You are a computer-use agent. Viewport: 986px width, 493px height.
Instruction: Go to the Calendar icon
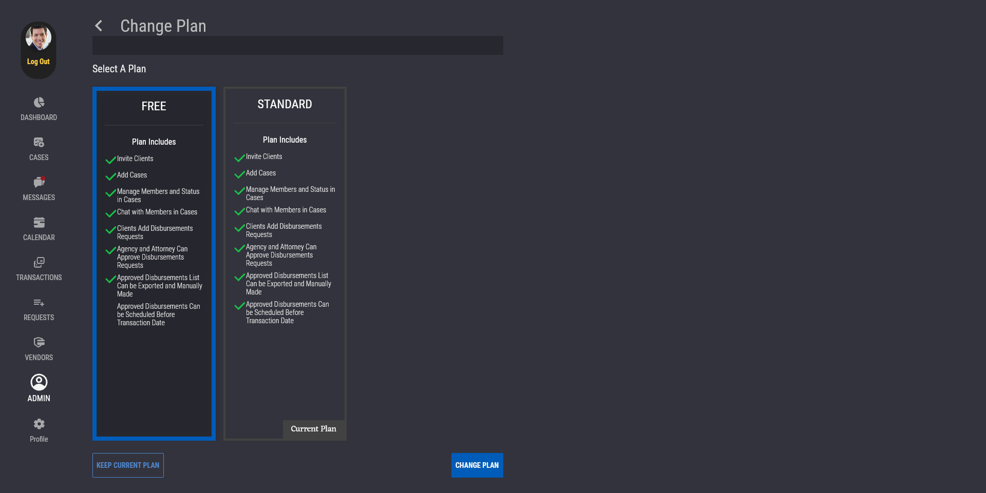point(39,223)
